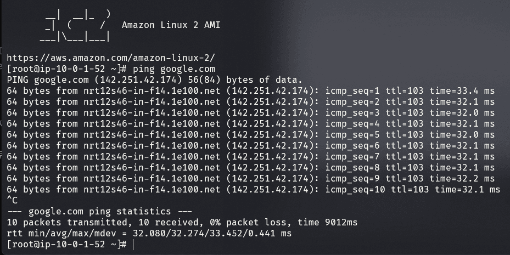Click the ^C interrupt marker
The height and width of the screenshot is (255, 510).
point(12,200)
